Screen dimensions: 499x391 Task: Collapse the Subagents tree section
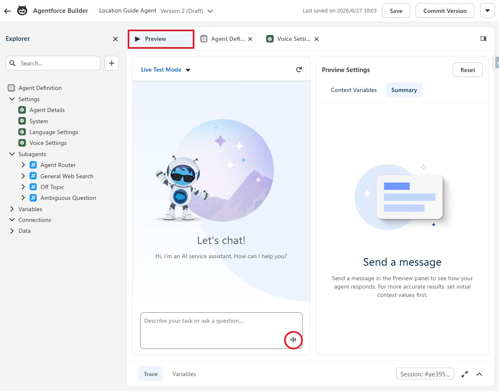pyautogui.click(x=12, y=154)
